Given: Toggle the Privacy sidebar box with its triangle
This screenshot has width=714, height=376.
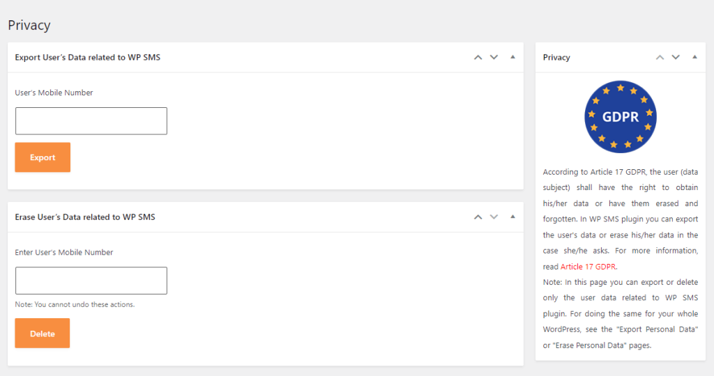Looking at the screenshot, I should tap(694, 57).
